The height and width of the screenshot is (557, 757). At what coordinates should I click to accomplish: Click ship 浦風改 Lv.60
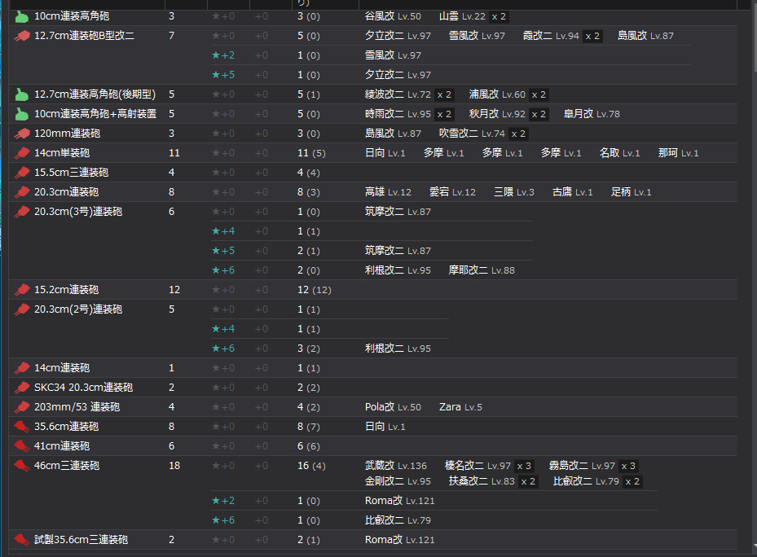click(x=497, y=94)
